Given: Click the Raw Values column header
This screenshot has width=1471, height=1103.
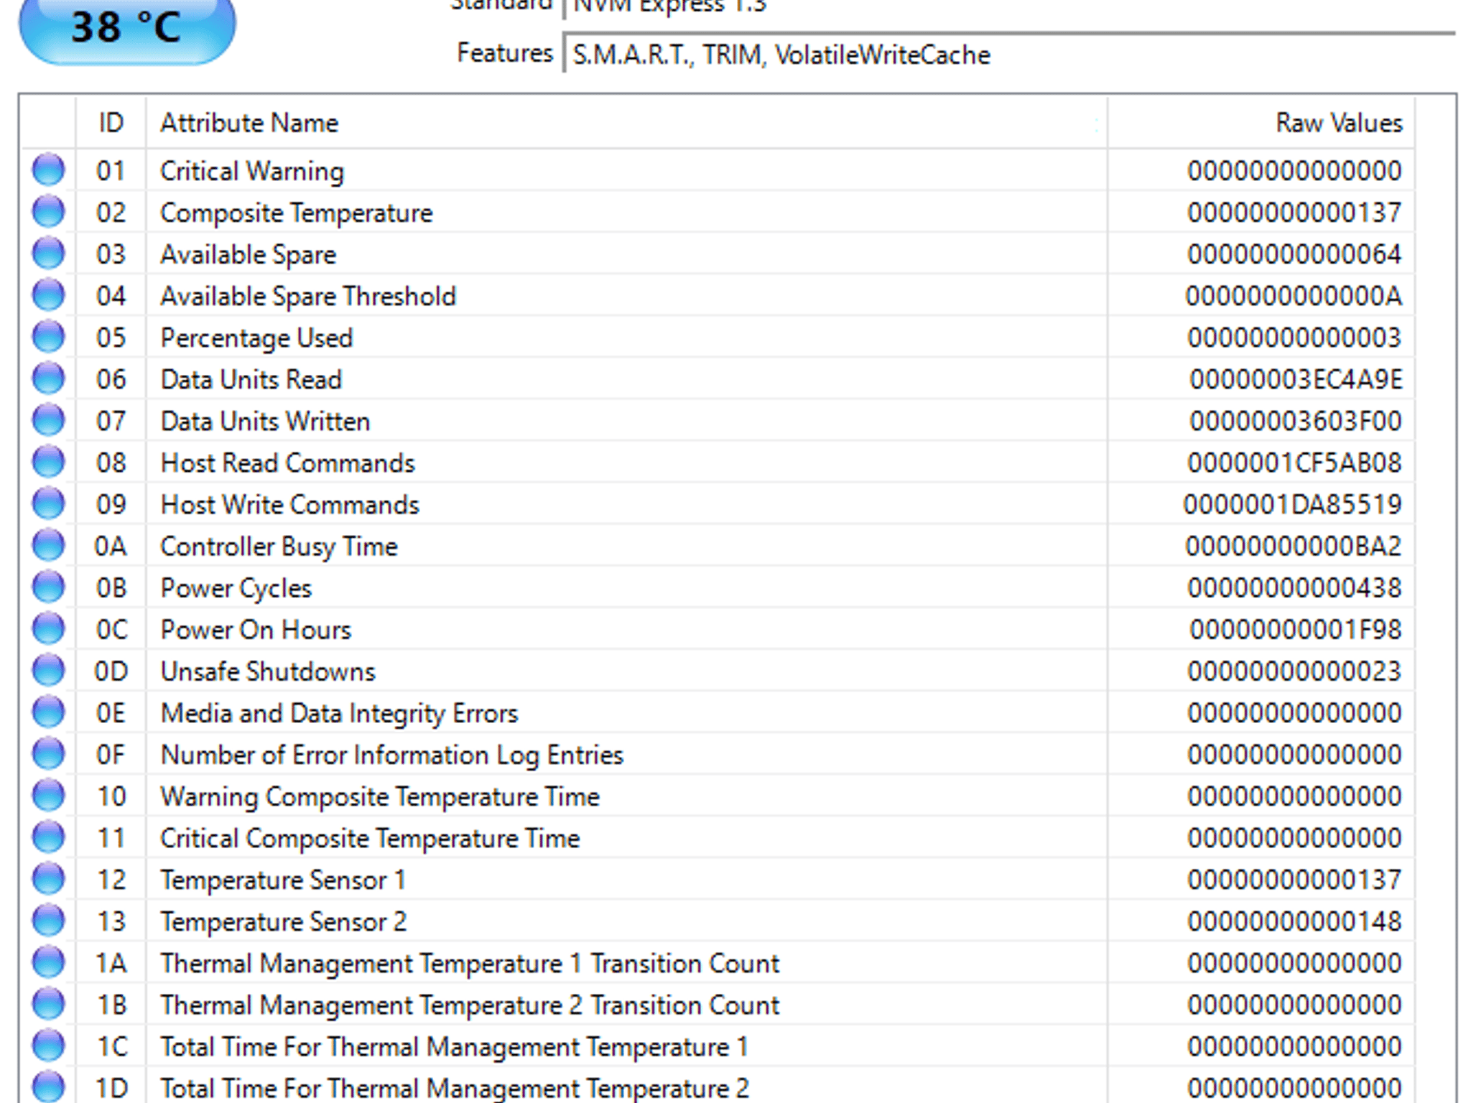Looking at the screenshot, I should tap(1261, 123).
